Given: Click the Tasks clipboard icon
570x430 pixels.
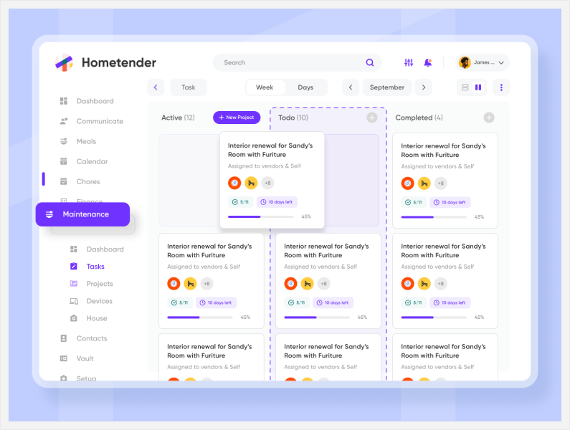Looking at the screenshot, I should (74, 266).
